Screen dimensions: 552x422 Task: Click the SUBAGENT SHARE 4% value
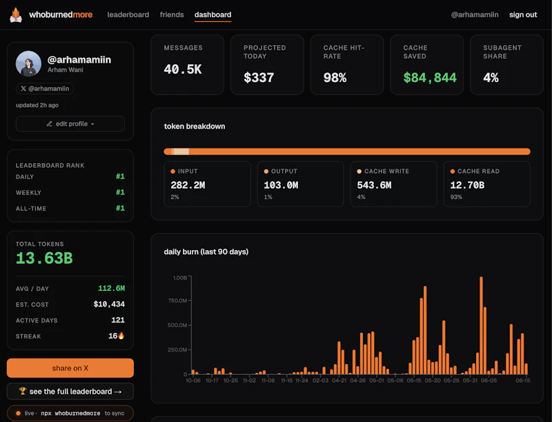click(491, 78)
